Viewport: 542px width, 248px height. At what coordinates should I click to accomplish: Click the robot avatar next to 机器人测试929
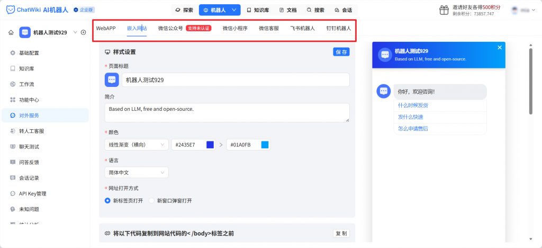tap(25, 32)
